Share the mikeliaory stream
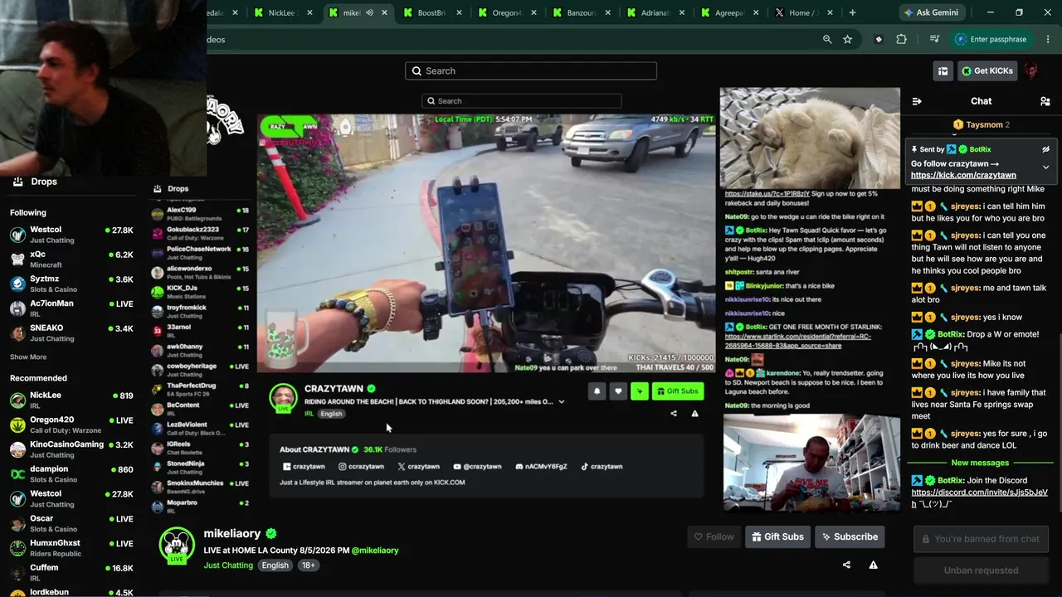This screenshot has width=1062, height=597. point(846,565)
